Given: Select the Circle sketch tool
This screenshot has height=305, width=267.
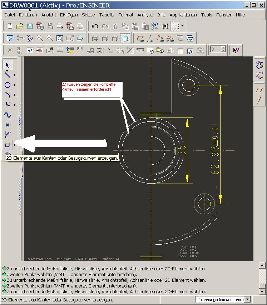Looking at the screenshot, I should tap(8, 85).
